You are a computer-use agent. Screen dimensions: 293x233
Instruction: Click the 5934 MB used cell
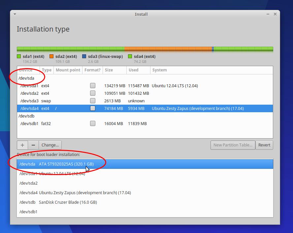pyautogui.click(x=136, y=108)
